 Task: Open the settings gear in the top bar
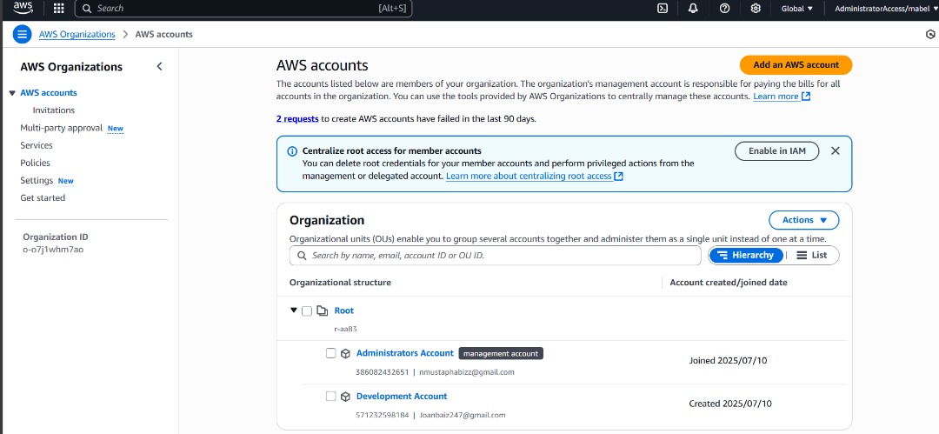tap(756, 9)
